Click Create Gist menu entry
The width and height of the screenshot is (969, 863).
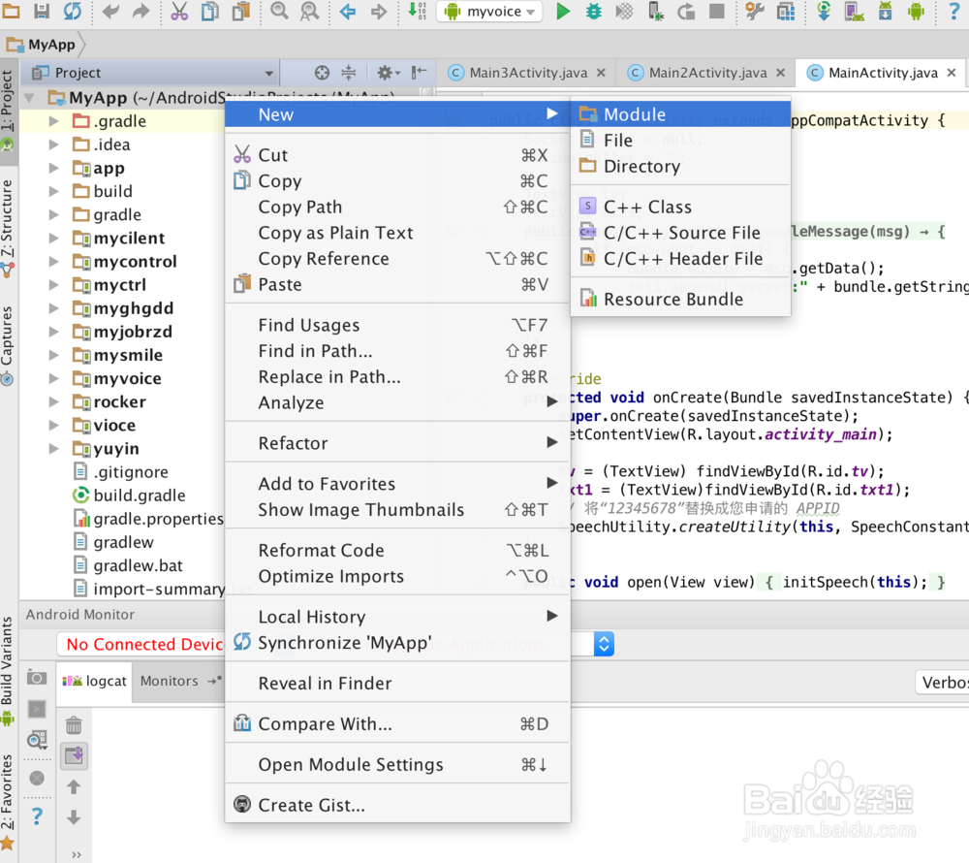click(396, 806)
